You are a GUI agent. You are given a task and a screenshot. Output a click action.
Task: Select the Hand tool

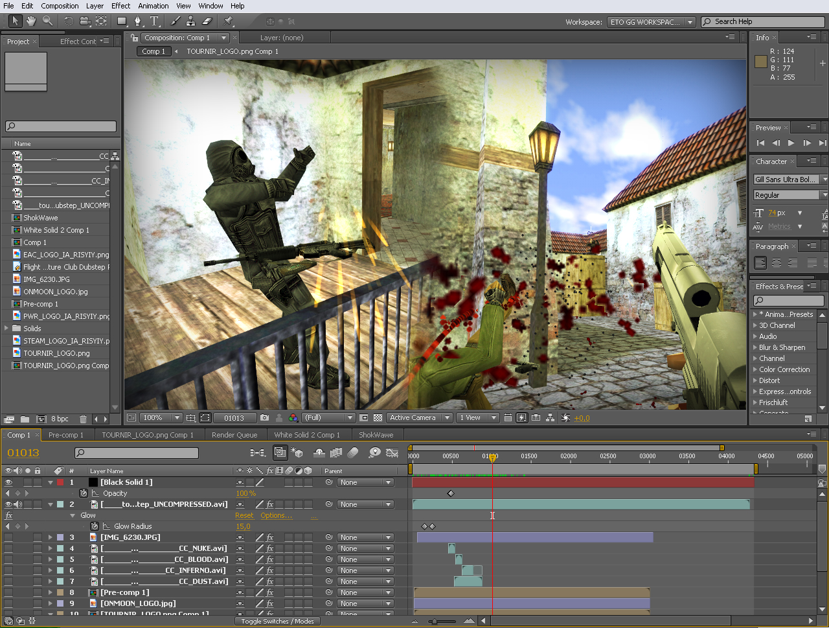tap(31, 21)
